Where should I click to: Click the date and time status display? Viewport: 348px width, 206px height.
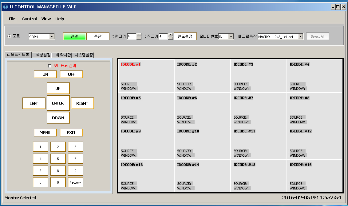[311, 198]
